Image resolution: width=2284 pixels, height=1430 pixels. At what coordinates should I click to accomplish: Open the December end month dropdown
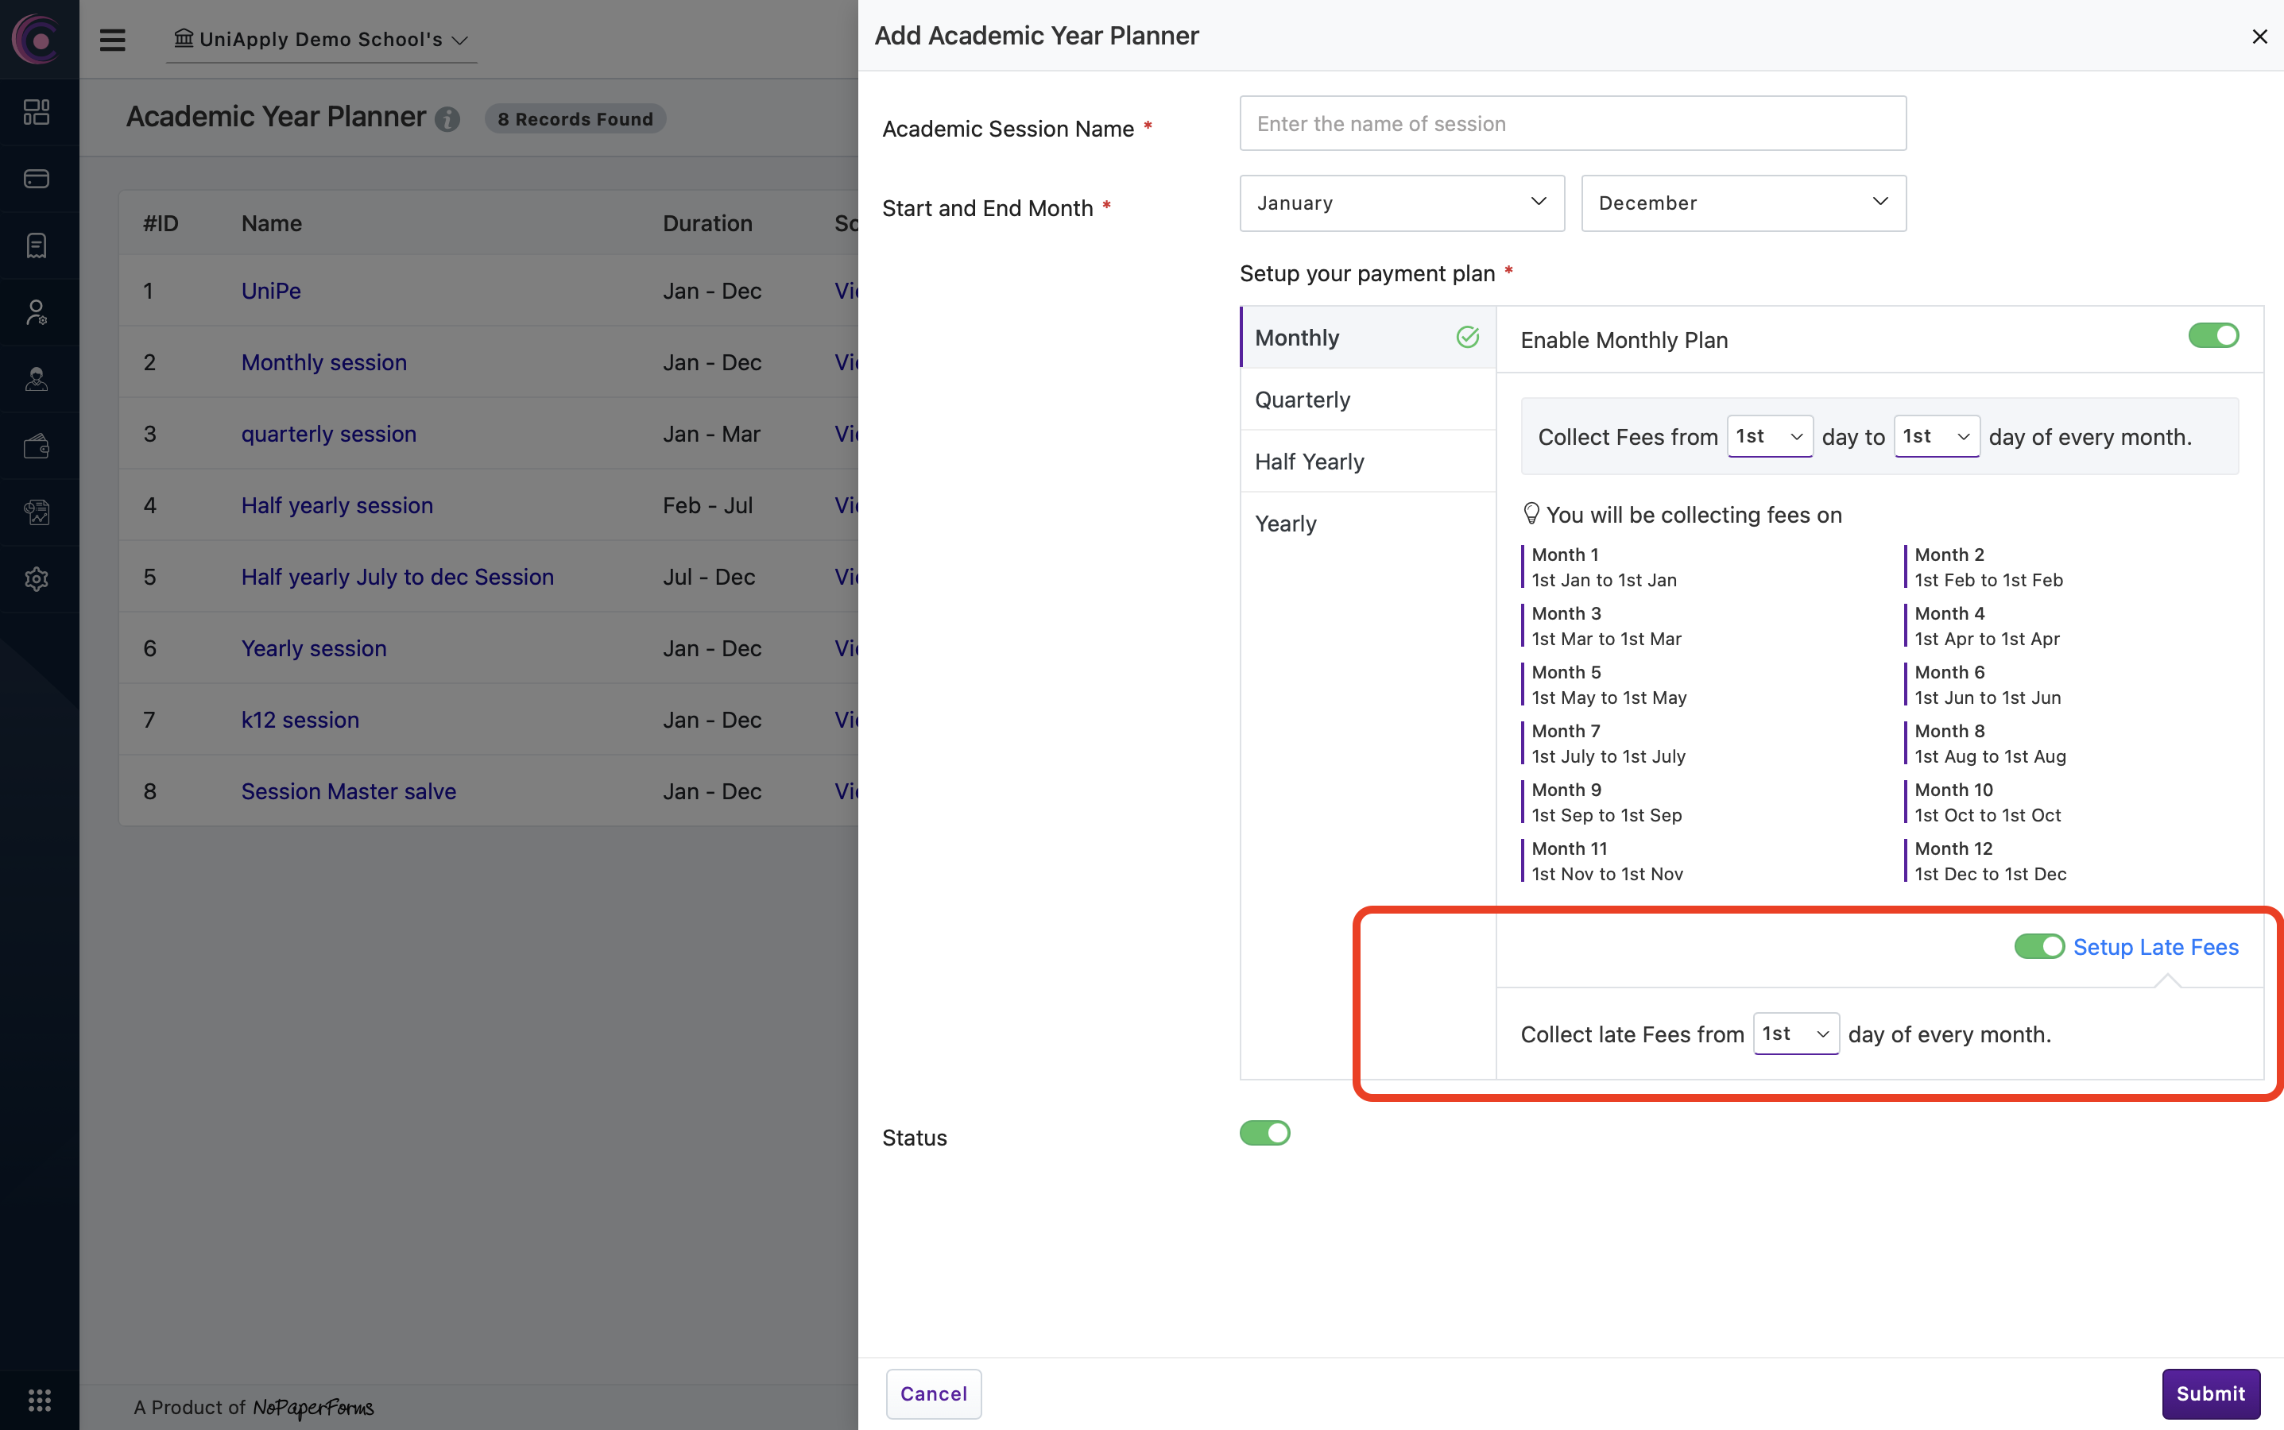(x=1744, y=203)
